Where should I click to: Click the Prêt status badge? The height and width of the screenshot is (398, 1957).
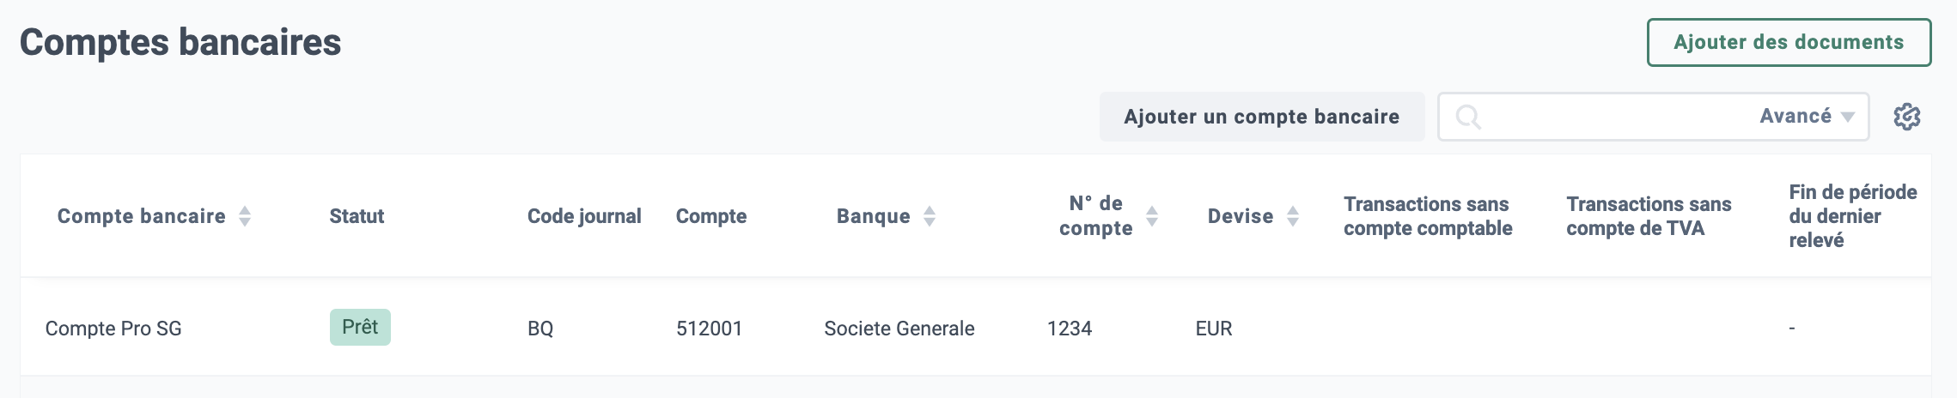[x=360, y=327]
